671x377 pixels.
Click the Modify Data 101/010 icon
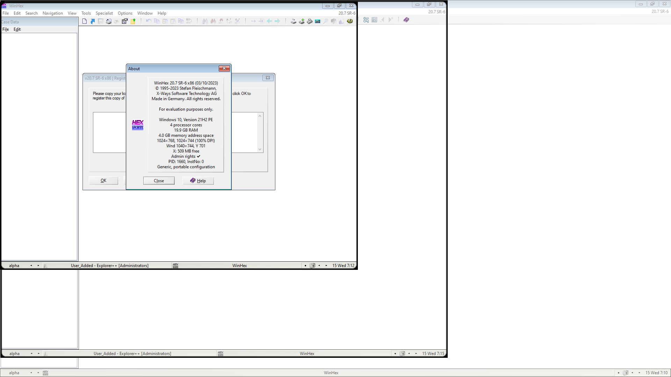pos(189,21)
